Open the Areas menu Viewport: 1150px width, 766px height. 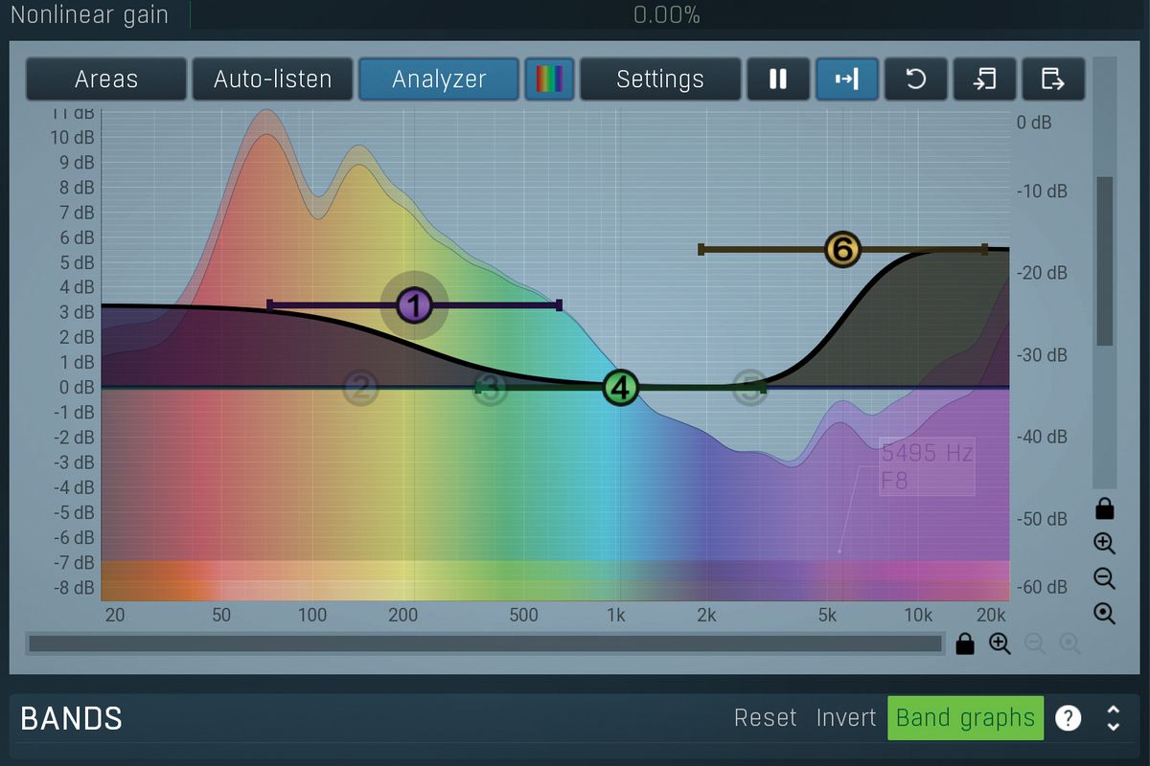coord(105,79)
